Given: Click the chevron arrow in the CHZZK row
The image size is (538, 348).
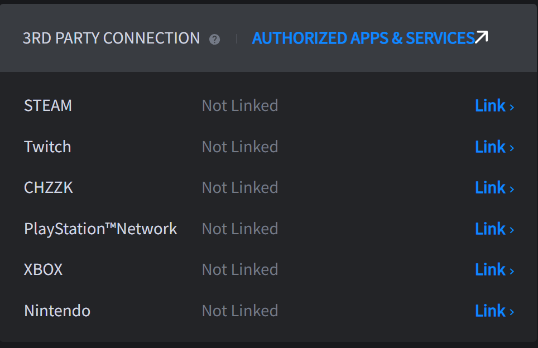Looking at the screenshot, I should 512,188.
